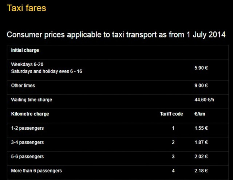
Task: Click "Saturdays and holiday eves 6 - 16"
Action: point(47,71)
